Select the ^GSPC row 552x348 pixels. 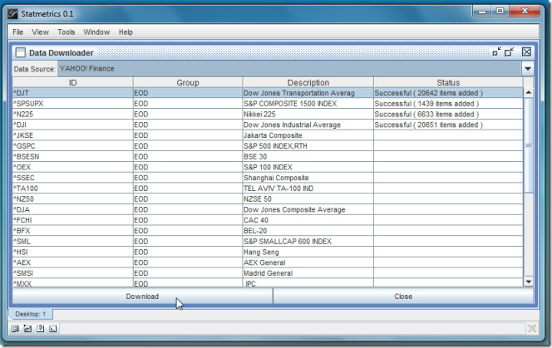tap(268, 145)
